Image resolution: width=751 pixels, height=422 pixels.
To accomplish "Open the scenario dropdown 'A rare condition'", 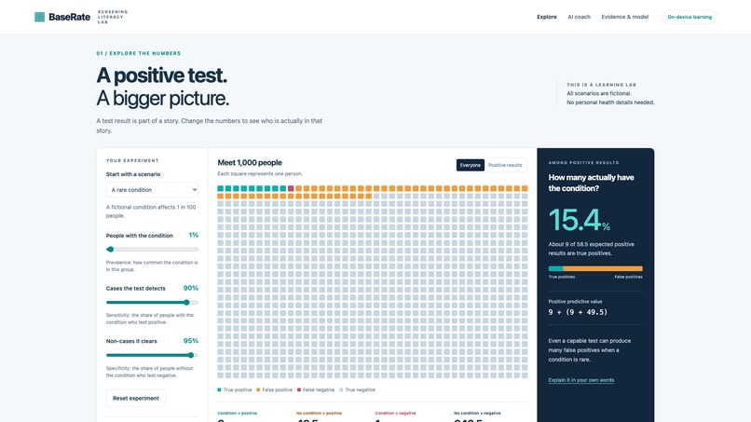I will (152, 190).
